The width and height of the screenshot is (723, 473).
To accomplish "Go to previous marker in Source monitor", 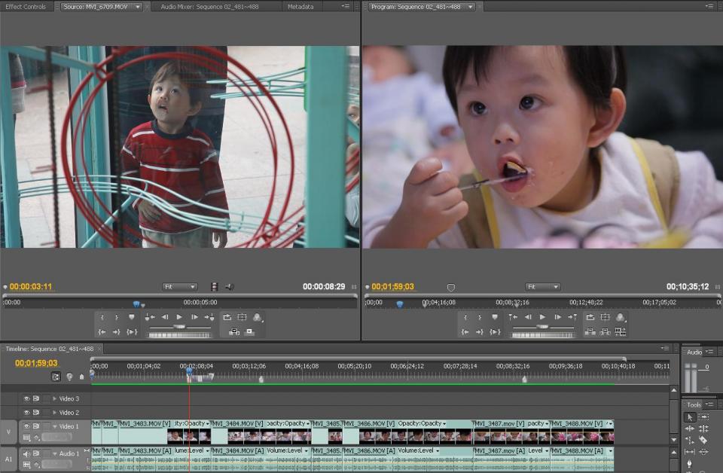I will point(150,317).
